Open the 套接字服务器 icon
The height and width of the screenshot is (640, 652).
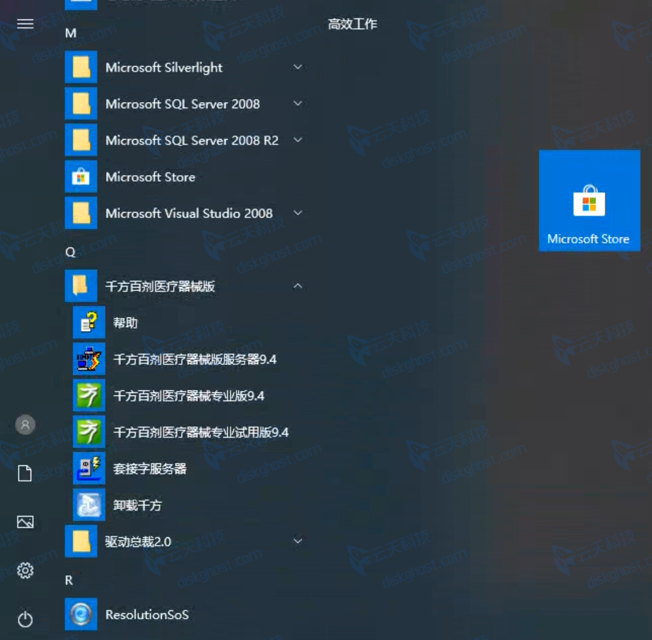coord(89,468)
